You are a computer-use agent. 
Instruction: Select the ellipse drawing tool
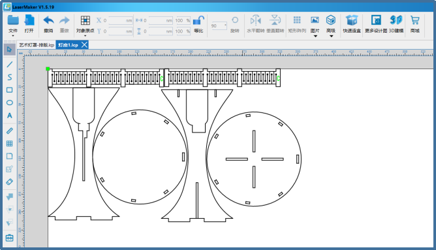coord(9,102)
